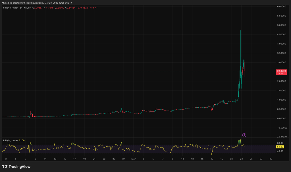Click the −15.15% change percentage
This screenshot has width=291, height=172.
tap(92, 8)
